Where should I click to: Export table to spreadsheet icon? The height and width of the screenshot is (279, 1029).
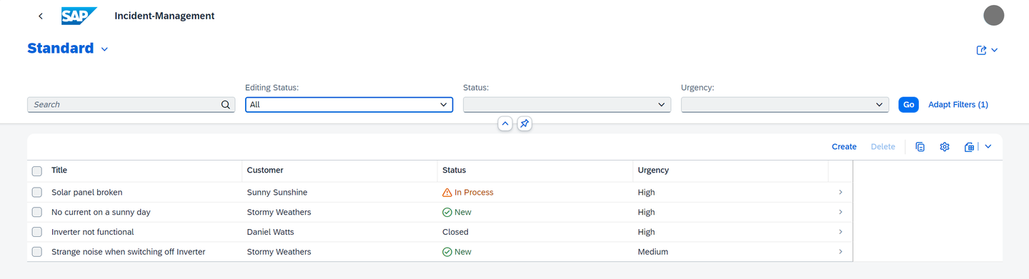click(x=969, y=147)
